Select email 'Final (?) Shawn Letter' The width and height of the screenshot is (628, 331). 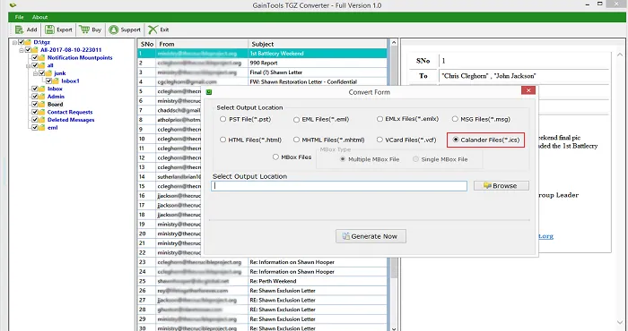pos(262,72)
